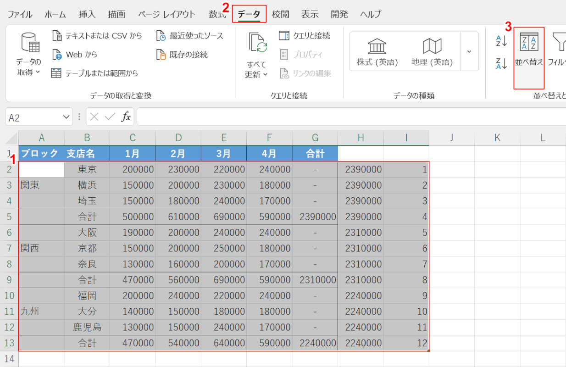Click テーブルまたは範囲から option
The width and height of the screenshot is (566, 367).
pyautogui.click(x=94, y=73)
